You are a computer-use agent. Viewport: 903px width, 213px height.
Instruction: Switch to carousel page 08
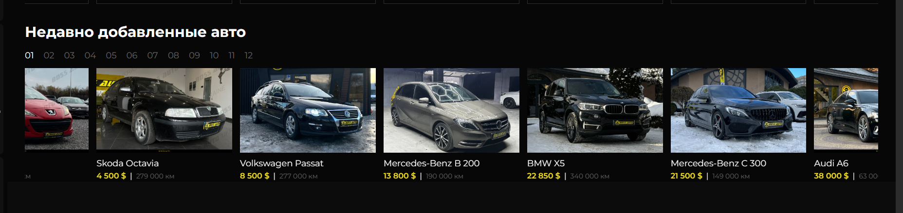pos(173,55)
